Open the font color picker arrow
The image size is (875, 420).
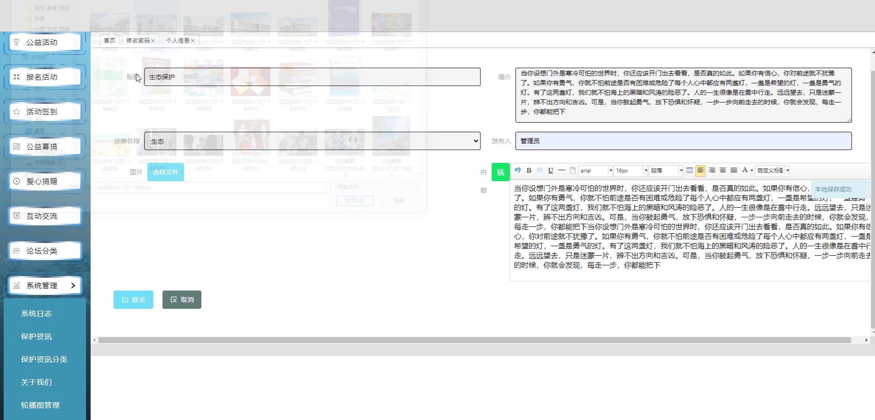click(x=752, y=171)
